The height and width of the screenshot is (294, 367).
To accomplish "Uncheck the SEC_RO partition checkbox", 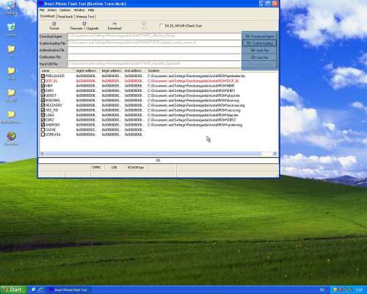I will [43, 110].
